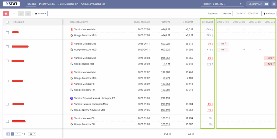Click the Колонки columns button
277x139 pixels.
pyautogui.click(x=40, y=14)
